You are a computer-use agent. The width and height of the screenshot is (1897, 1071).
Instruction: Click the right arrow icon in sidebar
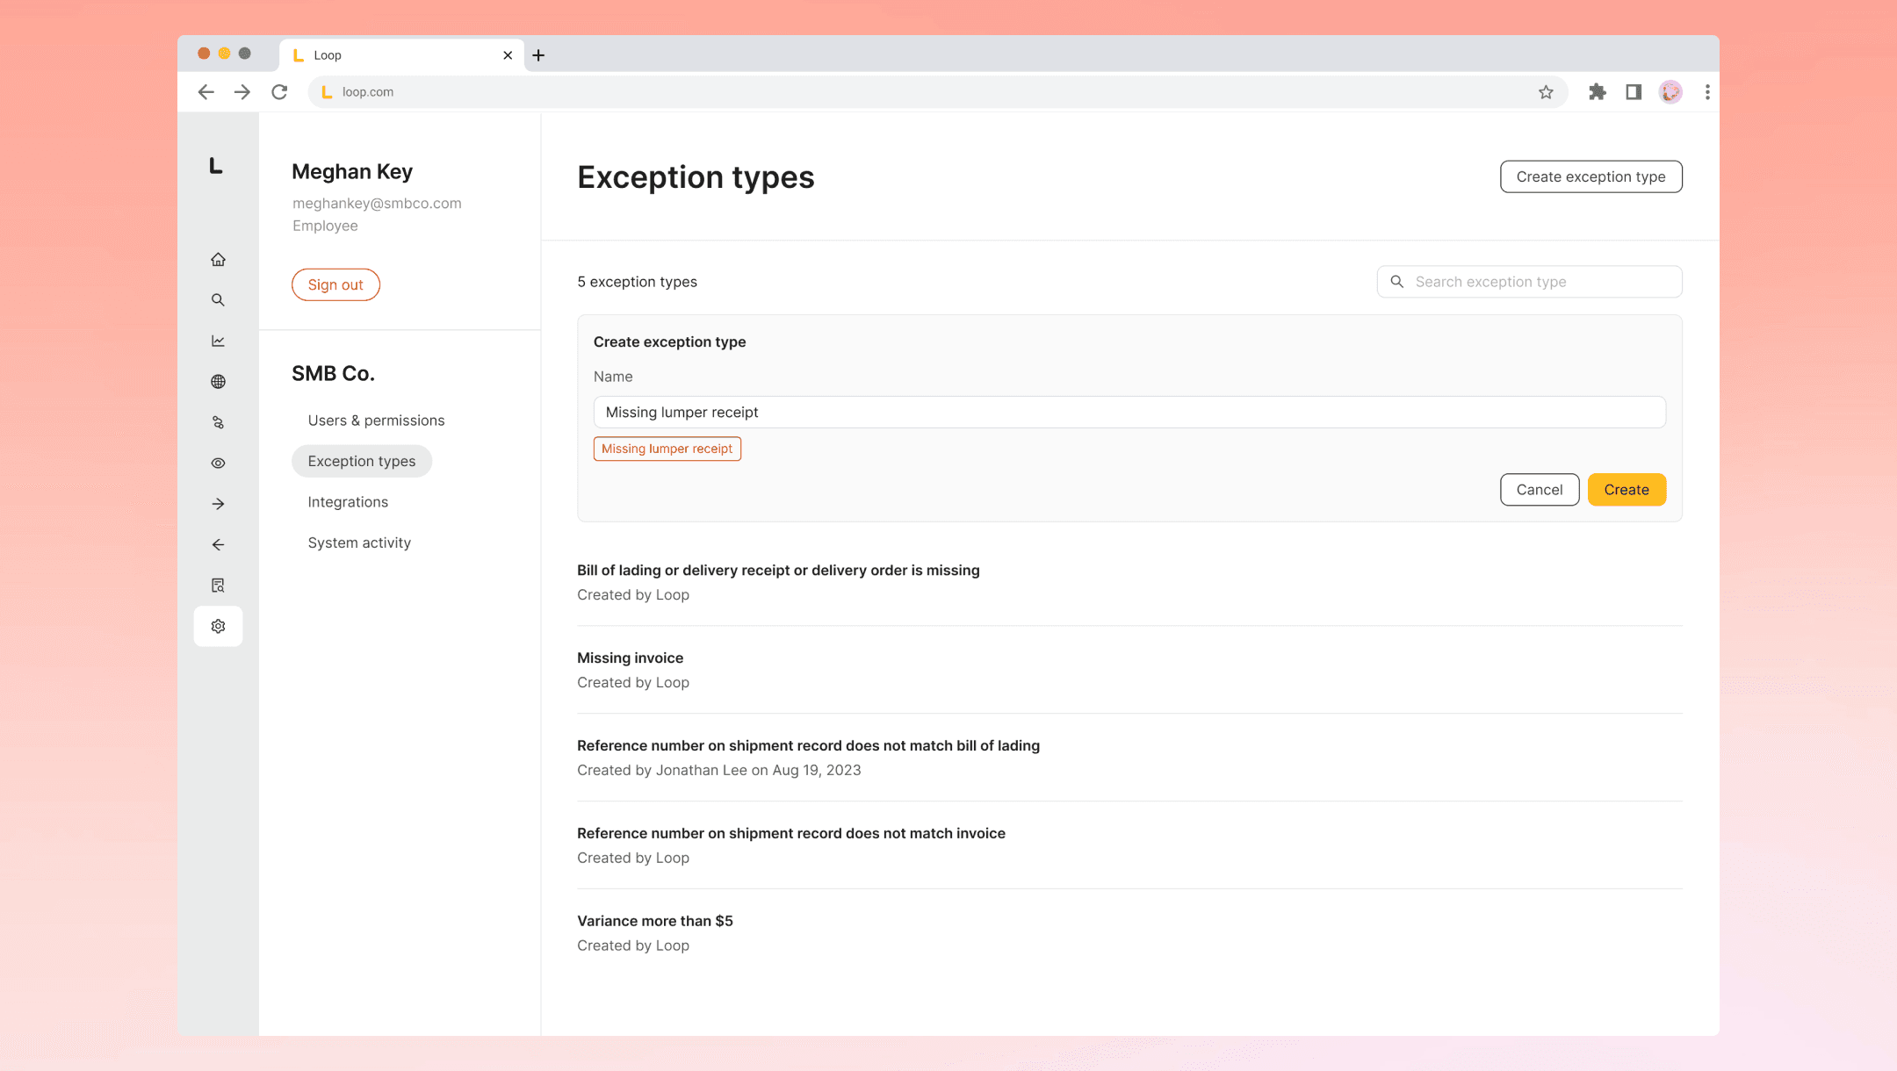click(218, 504)
